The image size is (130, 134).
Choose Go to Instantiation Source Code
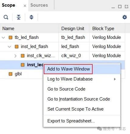point(79,99)
